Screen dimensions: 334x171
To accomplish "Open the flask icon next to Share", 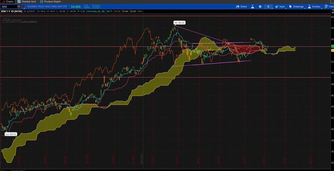I will pos(252,7).
